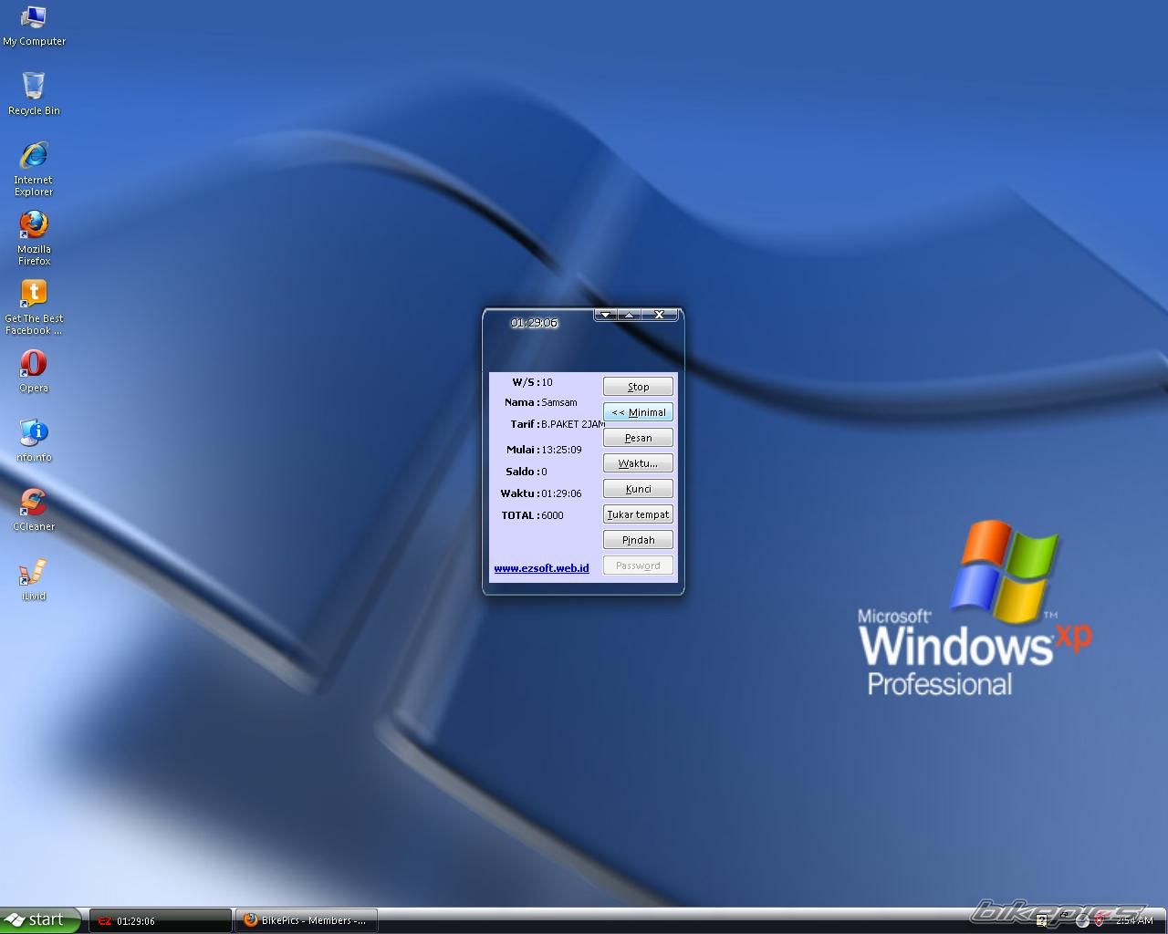Click the Pesan button

point(638,438)
